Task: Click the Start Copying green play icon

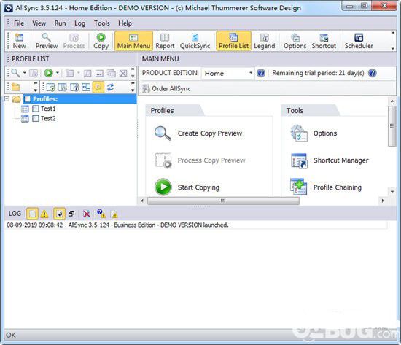Action: [x=163, y=187]
